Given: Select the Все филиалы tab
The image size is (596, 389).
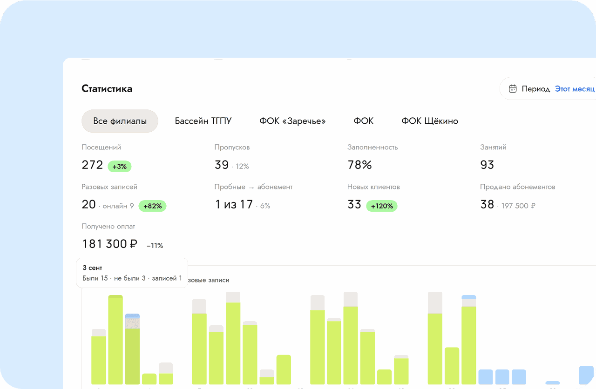Looking at the screenshot, I should pos(120,121).
